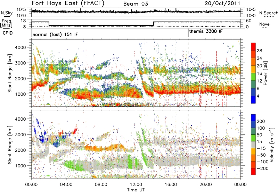Click the '50' tick on velocity colorbar
The image size is (278, 192).
click(x=259, y=135)
